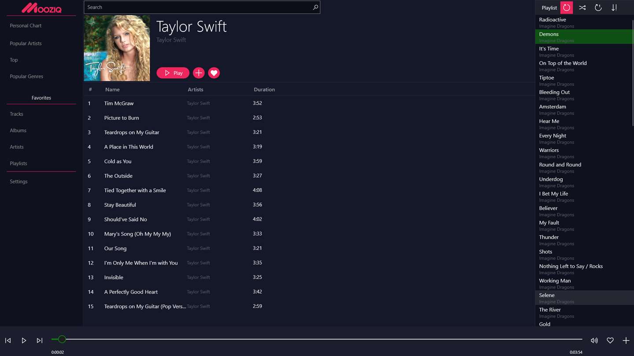This screenshot has height=356, width=634.
Task: Select Warriors in the playlist
Action: pyautogui.click(x=583, y=153)
